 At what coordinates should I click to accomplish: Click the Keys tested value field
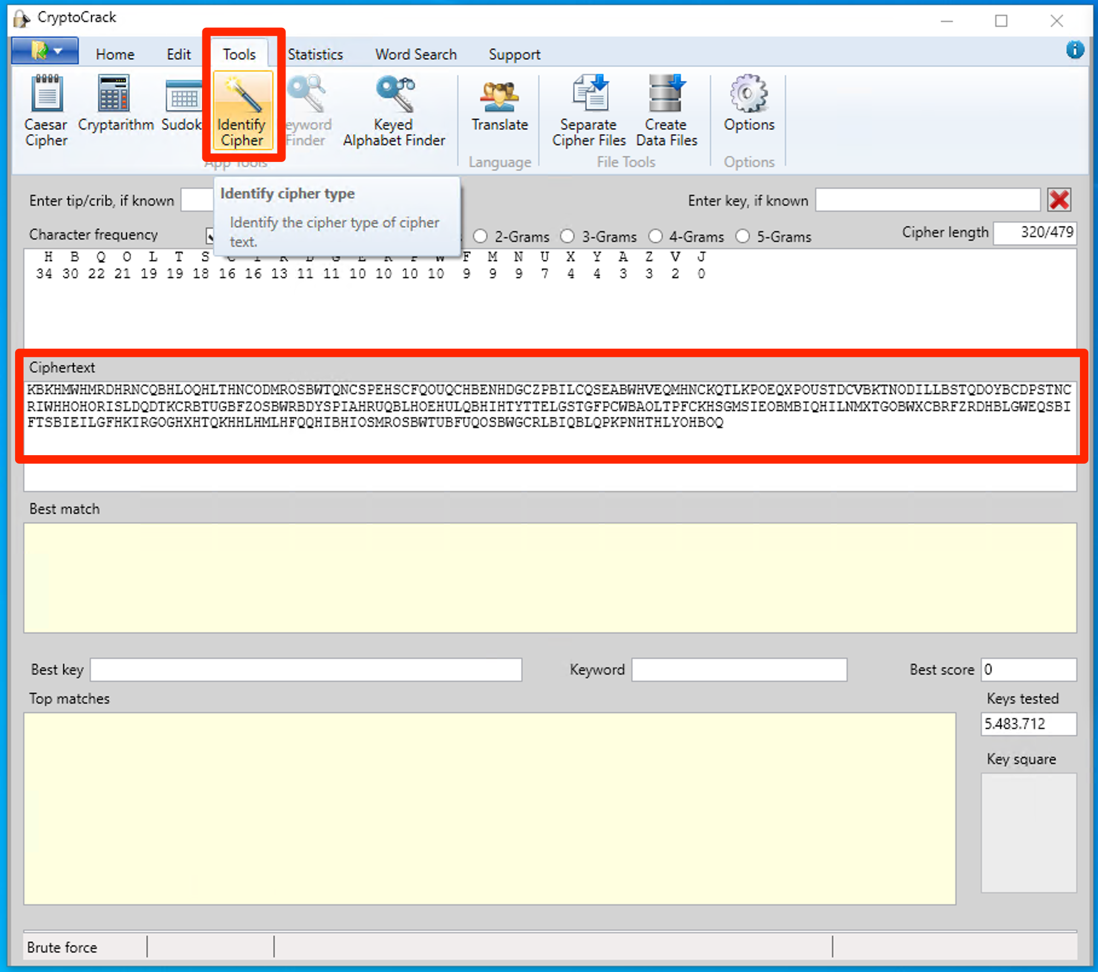pos(1028,724)
